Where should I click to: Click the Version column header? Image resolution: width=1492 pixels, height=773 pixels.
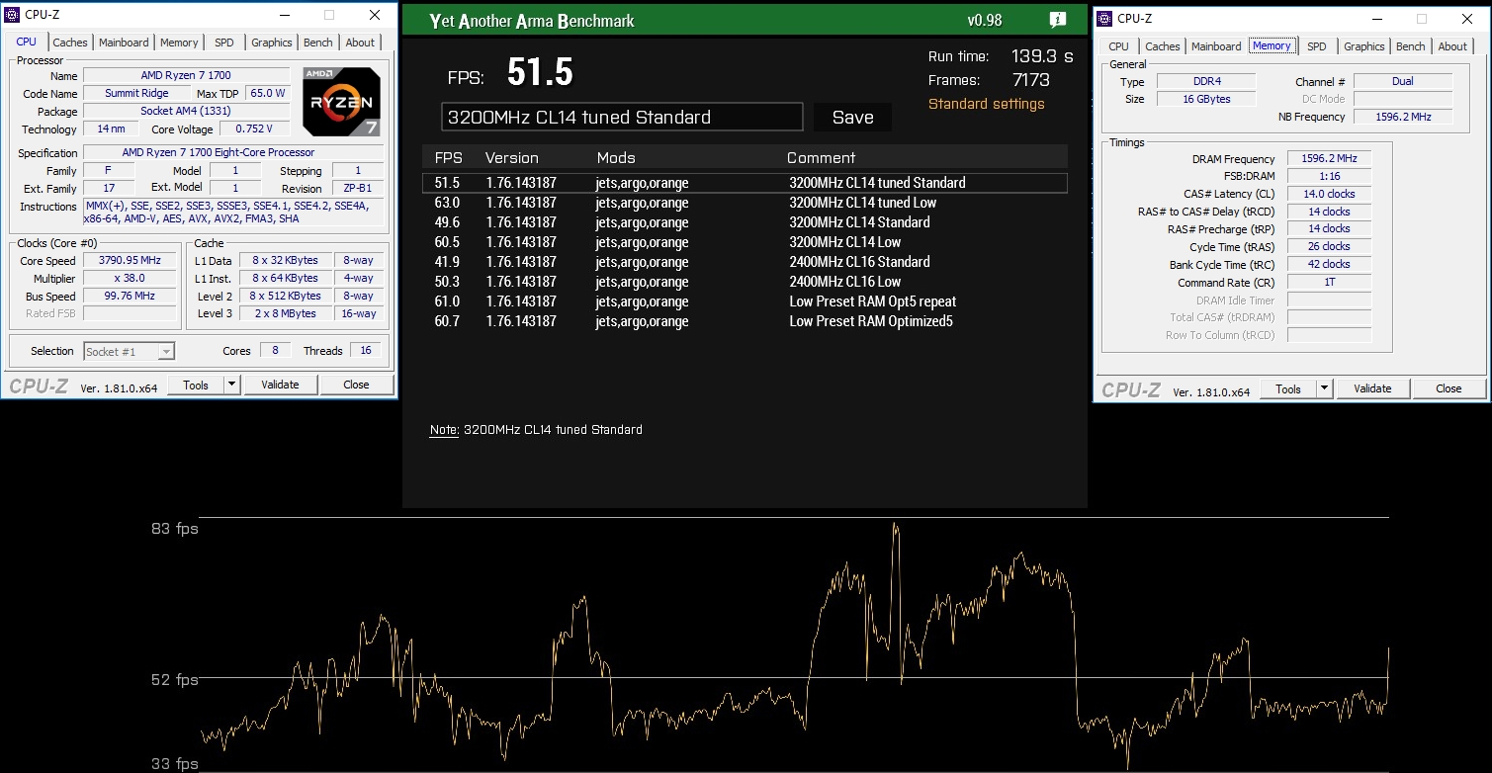[x=512, y=158]
